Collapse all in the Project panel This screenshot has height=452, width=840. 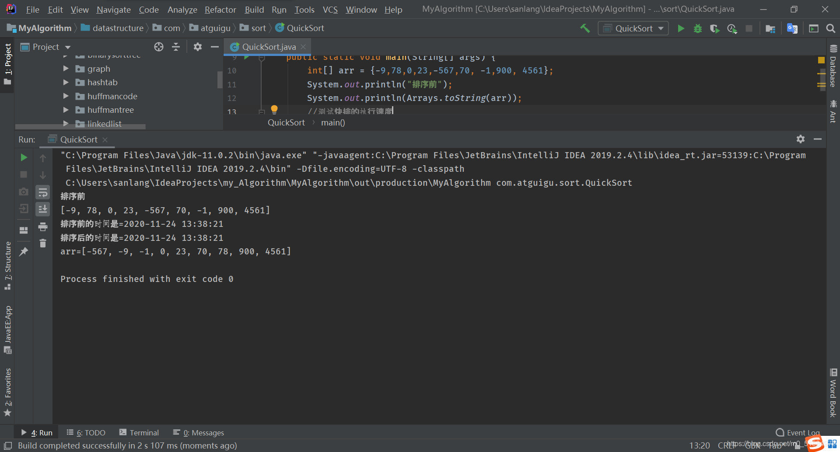[176, 47]
